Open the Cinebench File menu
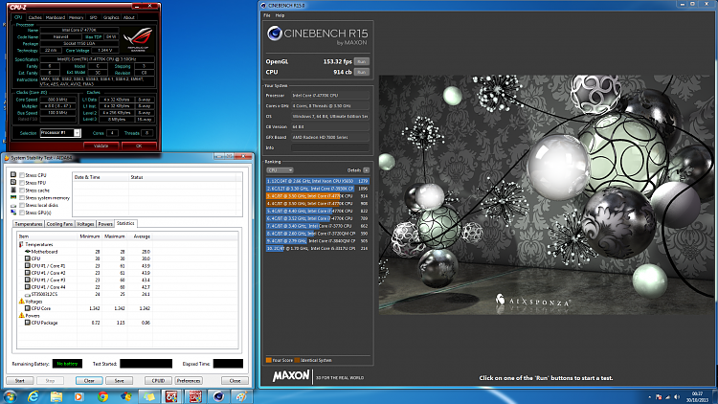This screenshot has height=404, width=718. (267, 15)
